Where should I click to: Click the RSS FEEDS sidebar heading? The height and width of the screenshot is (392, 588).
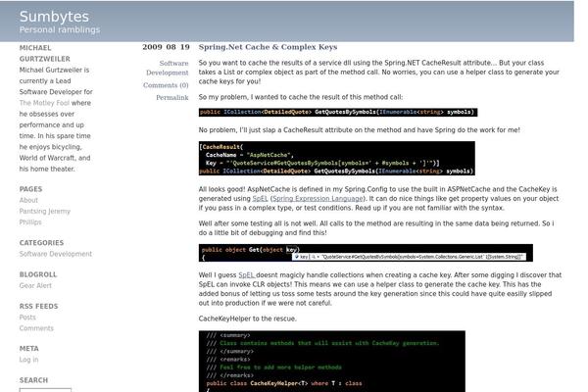tap(38, 306)
